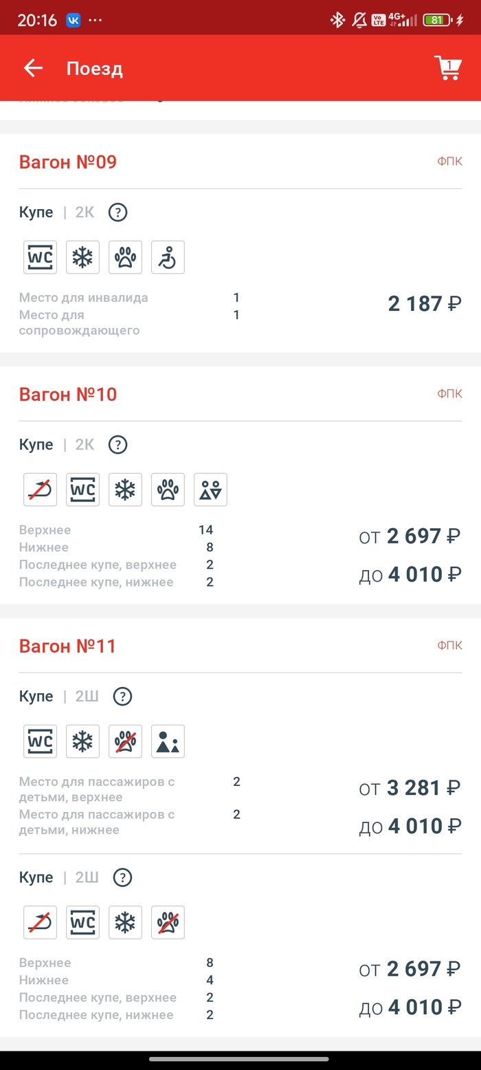Tap the WC icon in Вагон №09

point(41,258)
